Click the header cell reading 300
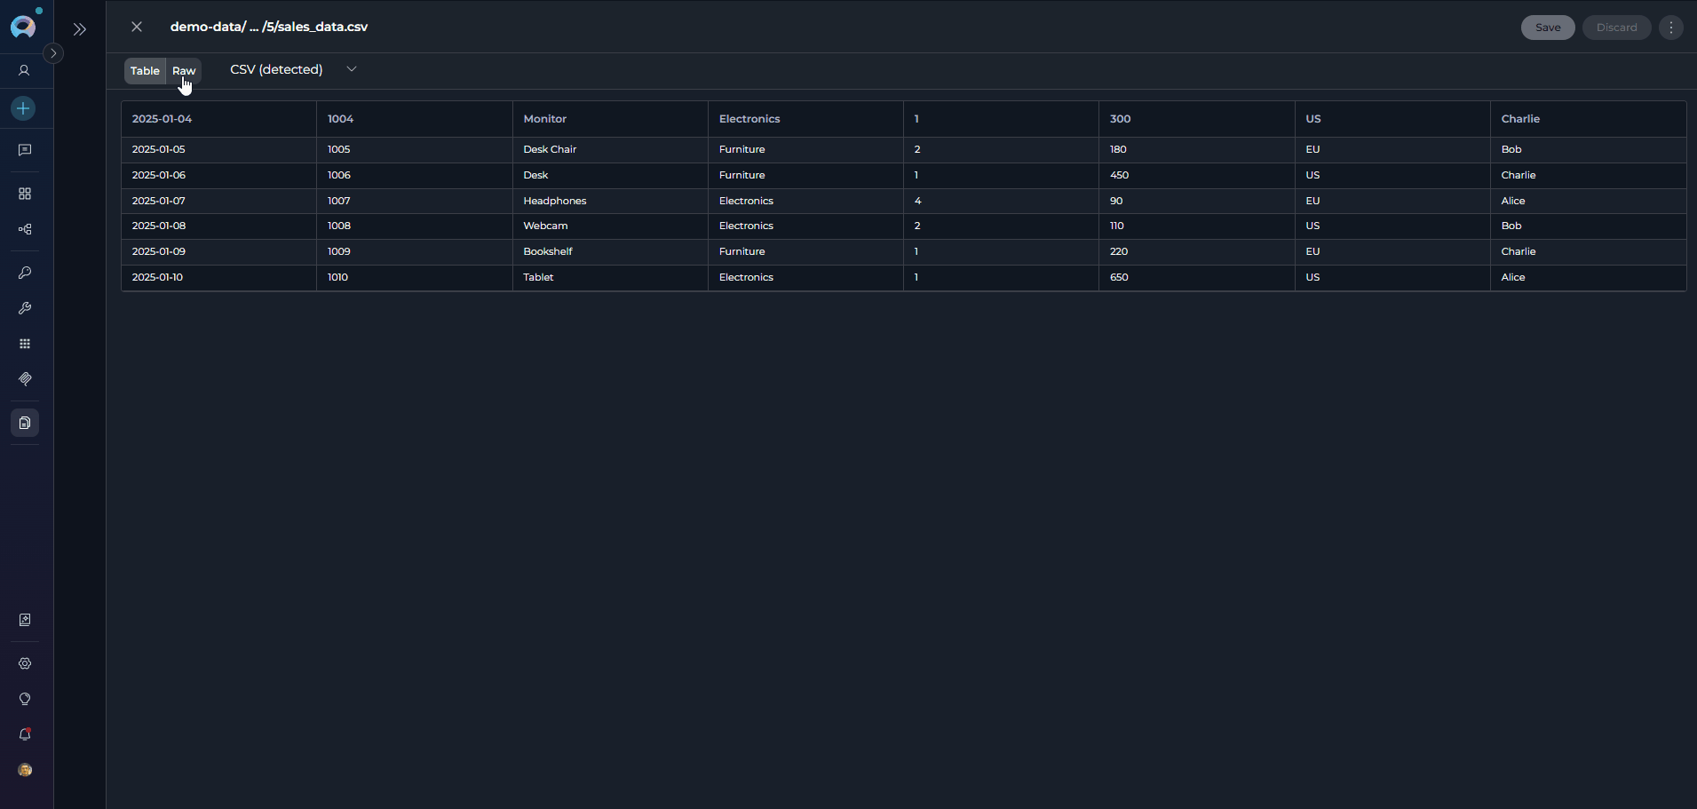 pos(1197,119)
